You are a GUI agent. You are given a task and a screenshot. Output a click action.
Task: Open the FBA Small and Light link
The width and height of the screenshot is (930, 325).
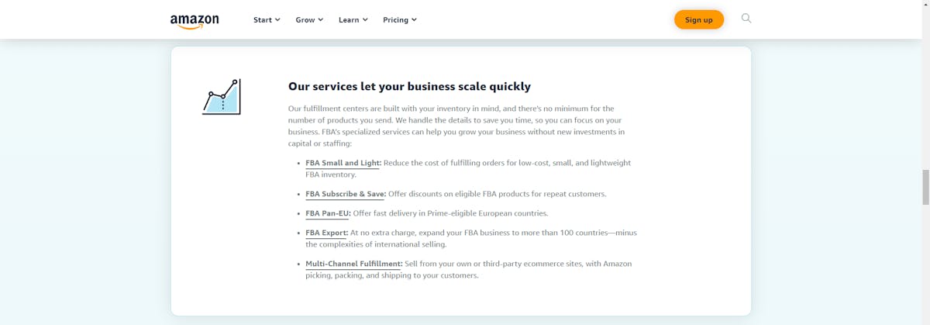[343, 163]
